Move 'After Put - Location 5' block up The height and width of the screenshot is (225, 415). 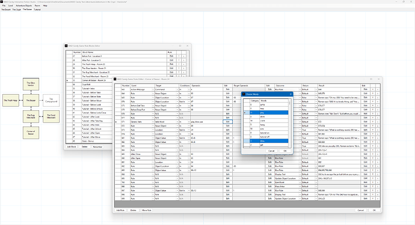pos(179,60)
